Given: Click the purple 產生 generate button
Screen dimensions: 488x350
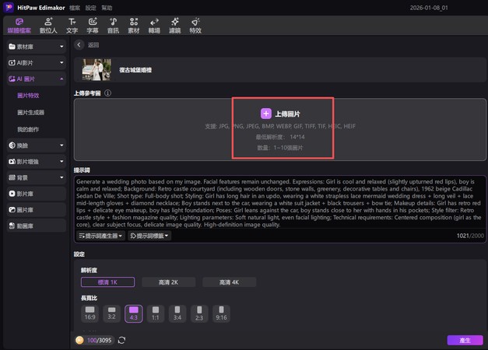Looking at the screenshot, I should click(x=465, y=341).
